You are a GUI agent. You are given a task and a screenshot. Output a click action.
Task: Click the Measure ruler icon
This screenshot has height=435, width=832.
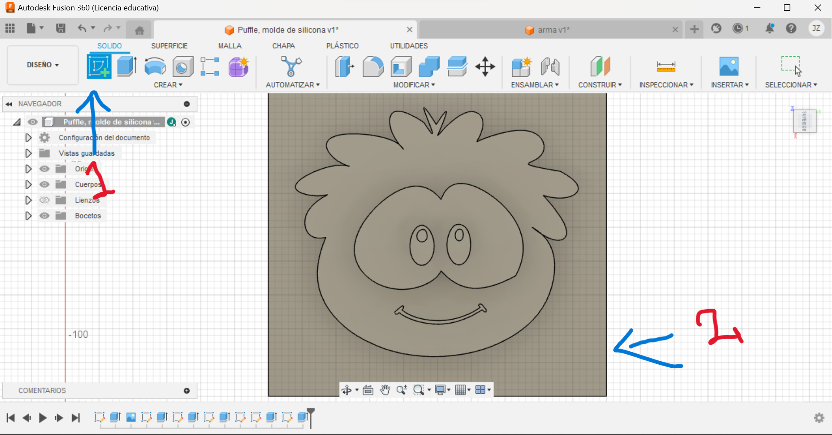click(x=666, y=67)
